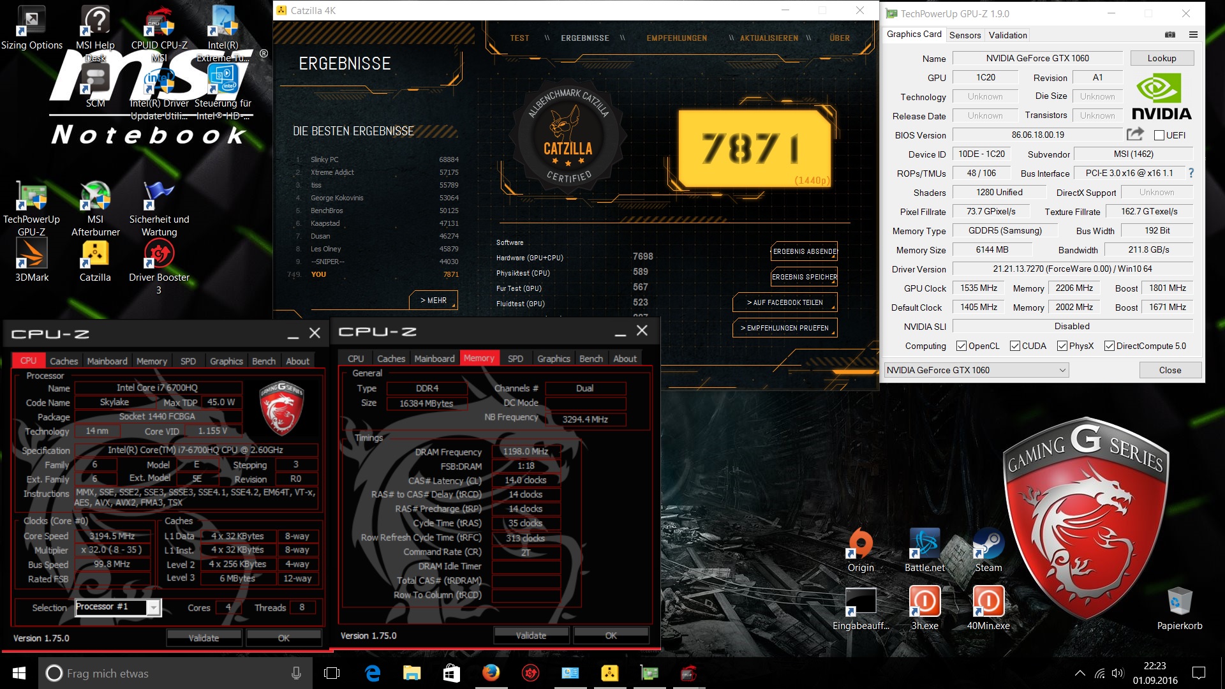This screenshot has height=689, width=1225.
Task: Expand the Processor #1 selection dropdown
Action: click(153, 608)
